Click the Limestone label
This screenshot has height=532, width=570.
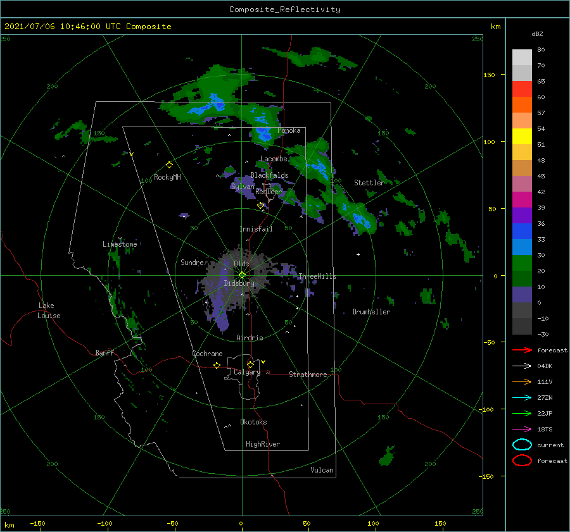point(120,244)
